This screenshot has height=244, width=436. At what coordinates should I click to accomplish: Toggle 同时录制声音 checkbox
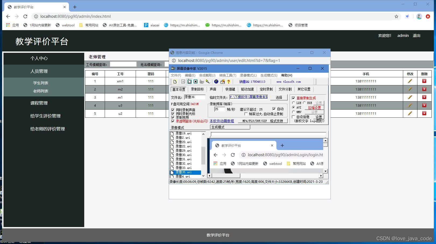click(x=173, y=110)
